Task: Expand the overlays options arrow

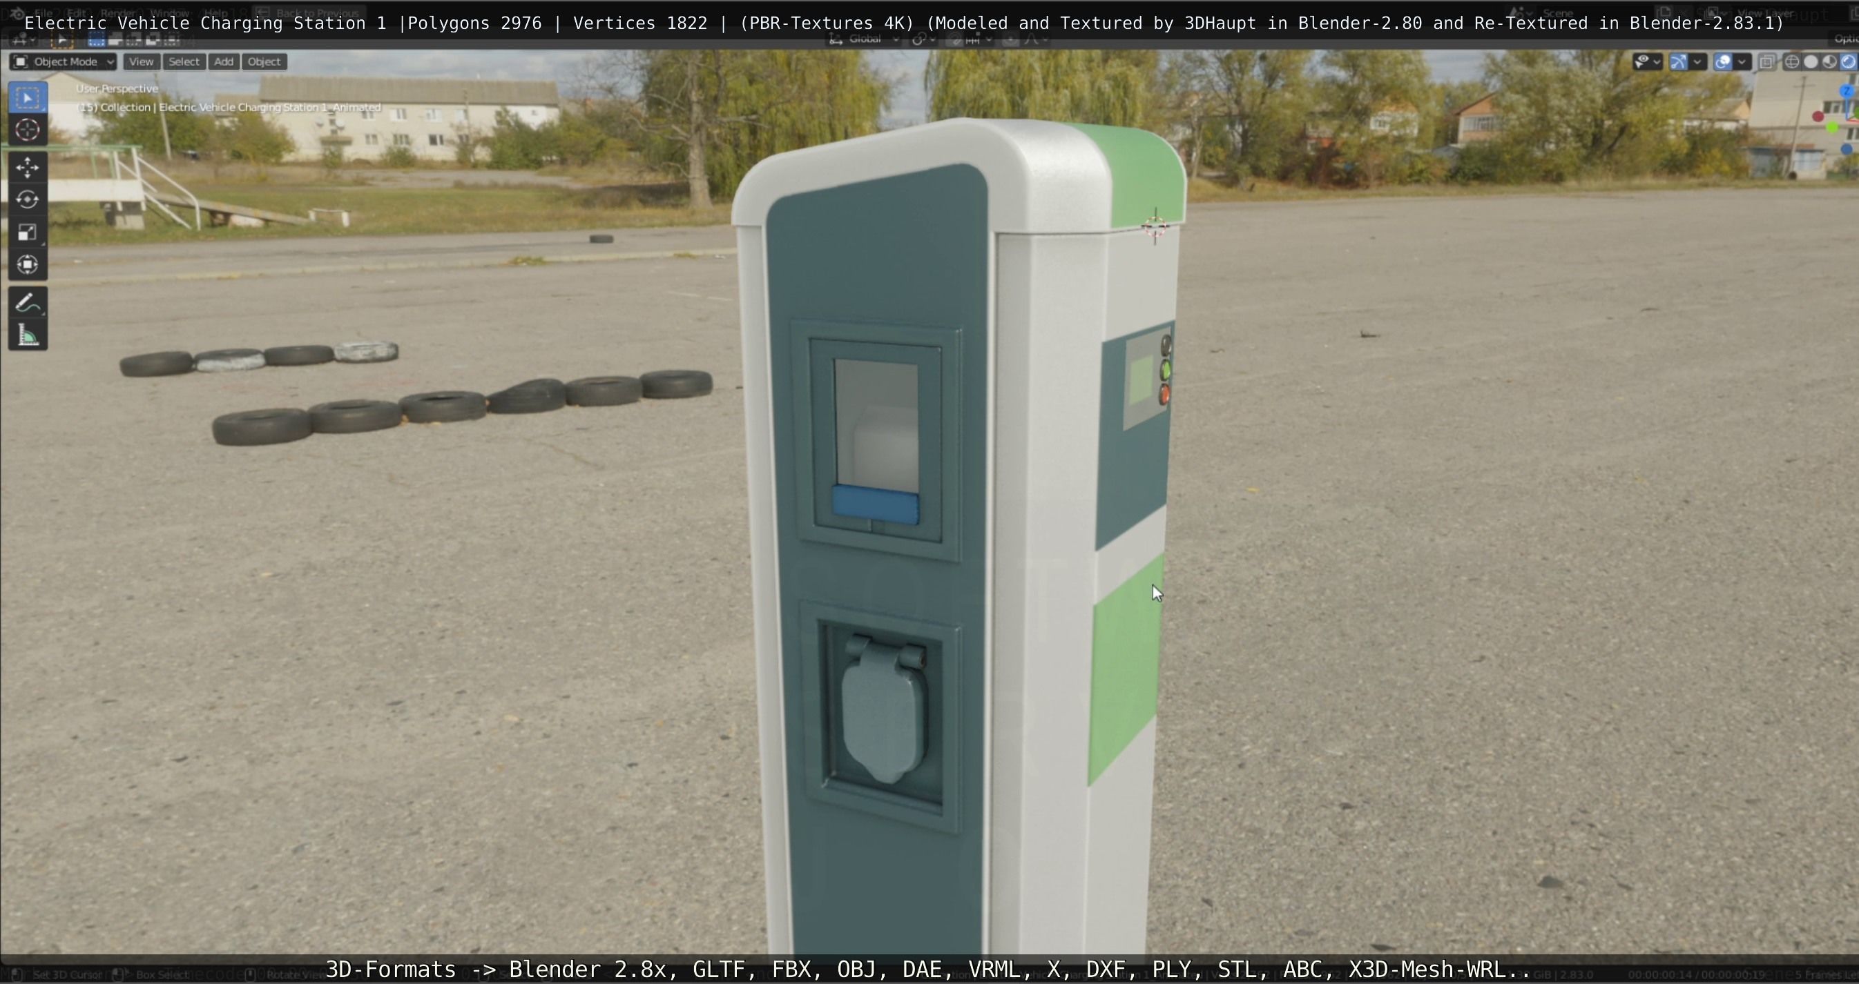Action: [x=1742, y=62]
